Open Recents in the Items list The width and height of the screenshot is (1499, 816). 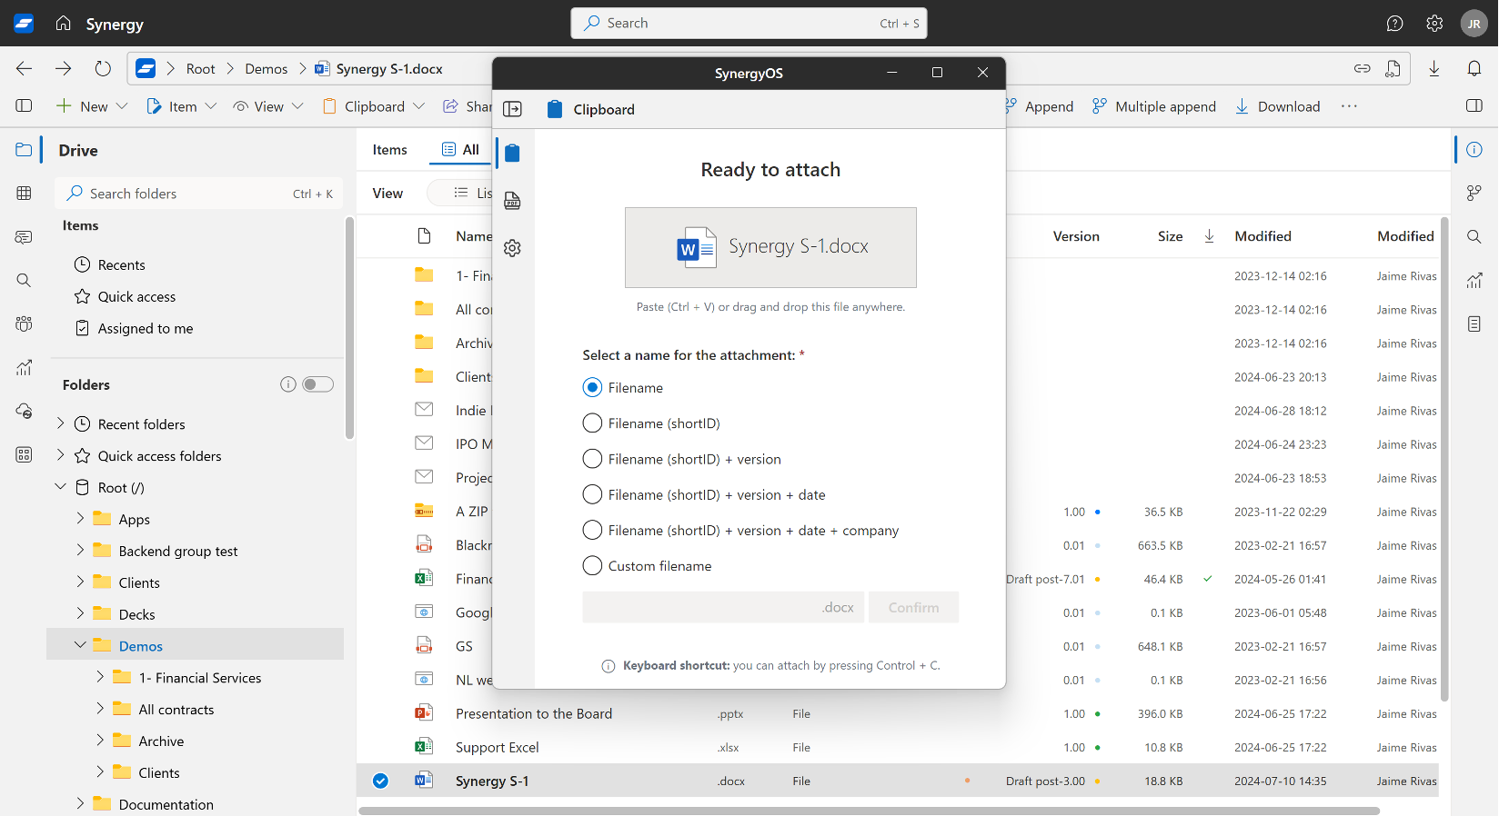(121, 264)
